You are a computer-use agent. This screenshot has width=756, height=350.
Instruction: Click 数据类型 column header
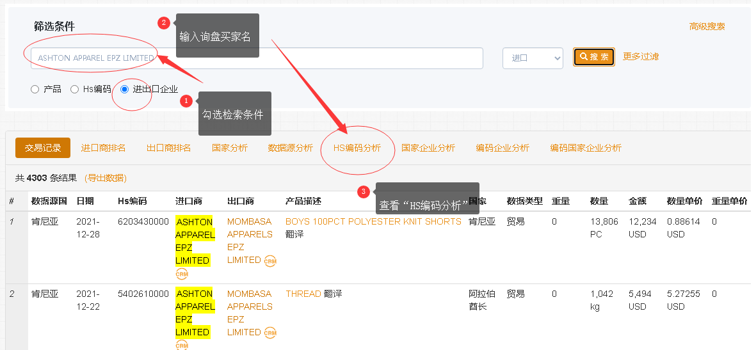point(524,201)
